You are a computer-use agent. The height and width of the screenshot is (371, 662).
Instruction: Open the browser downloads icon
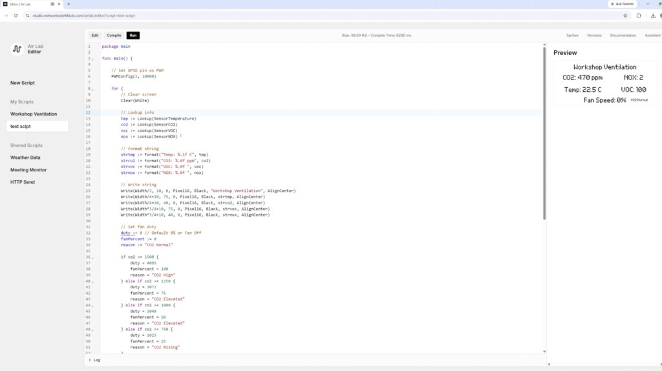(x=653, y=16)
